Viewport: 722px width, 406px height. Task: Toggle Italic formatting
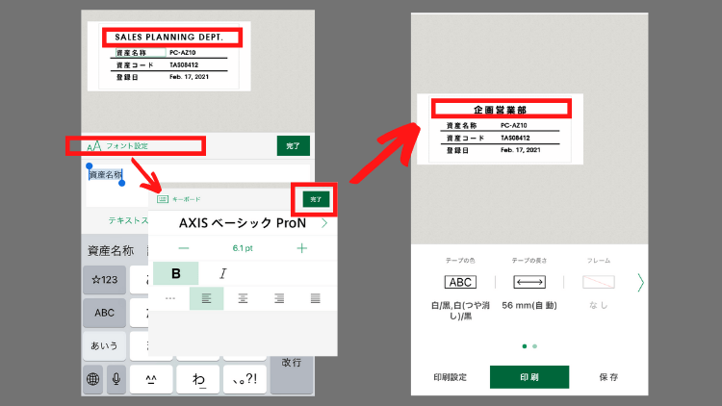coord(223,273)
